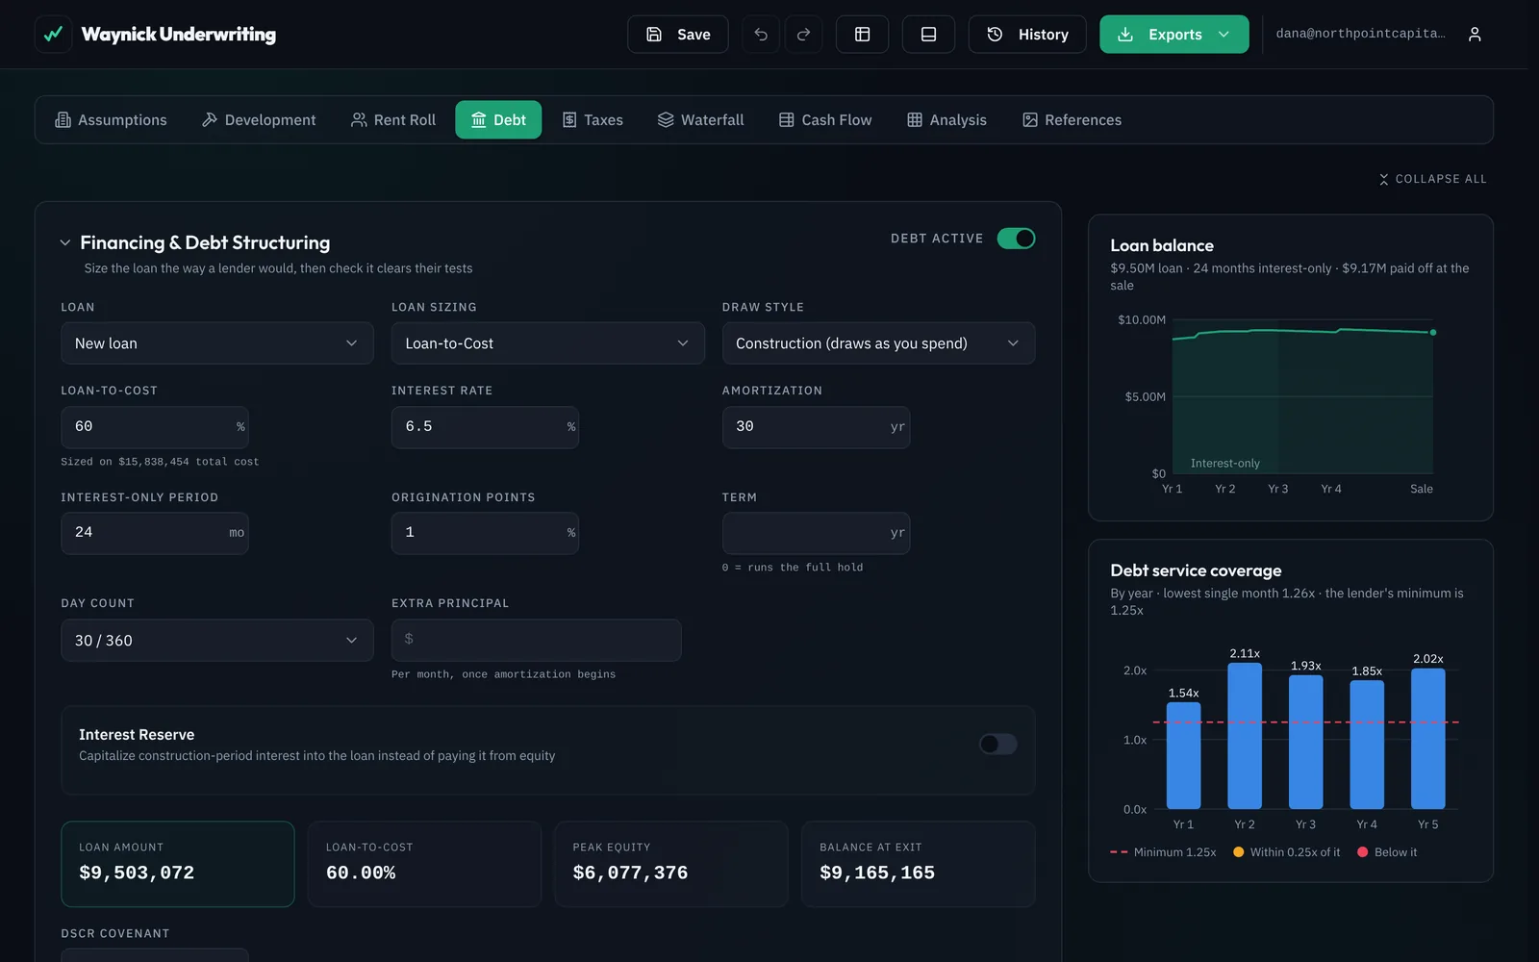Click the Interest Rate field
The height and width of the screenshot is (962, 1539).
485,427
